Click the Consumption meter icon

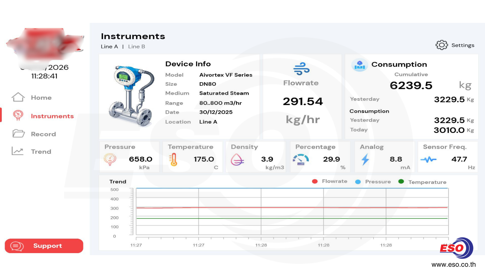click(x=360, y=65)
